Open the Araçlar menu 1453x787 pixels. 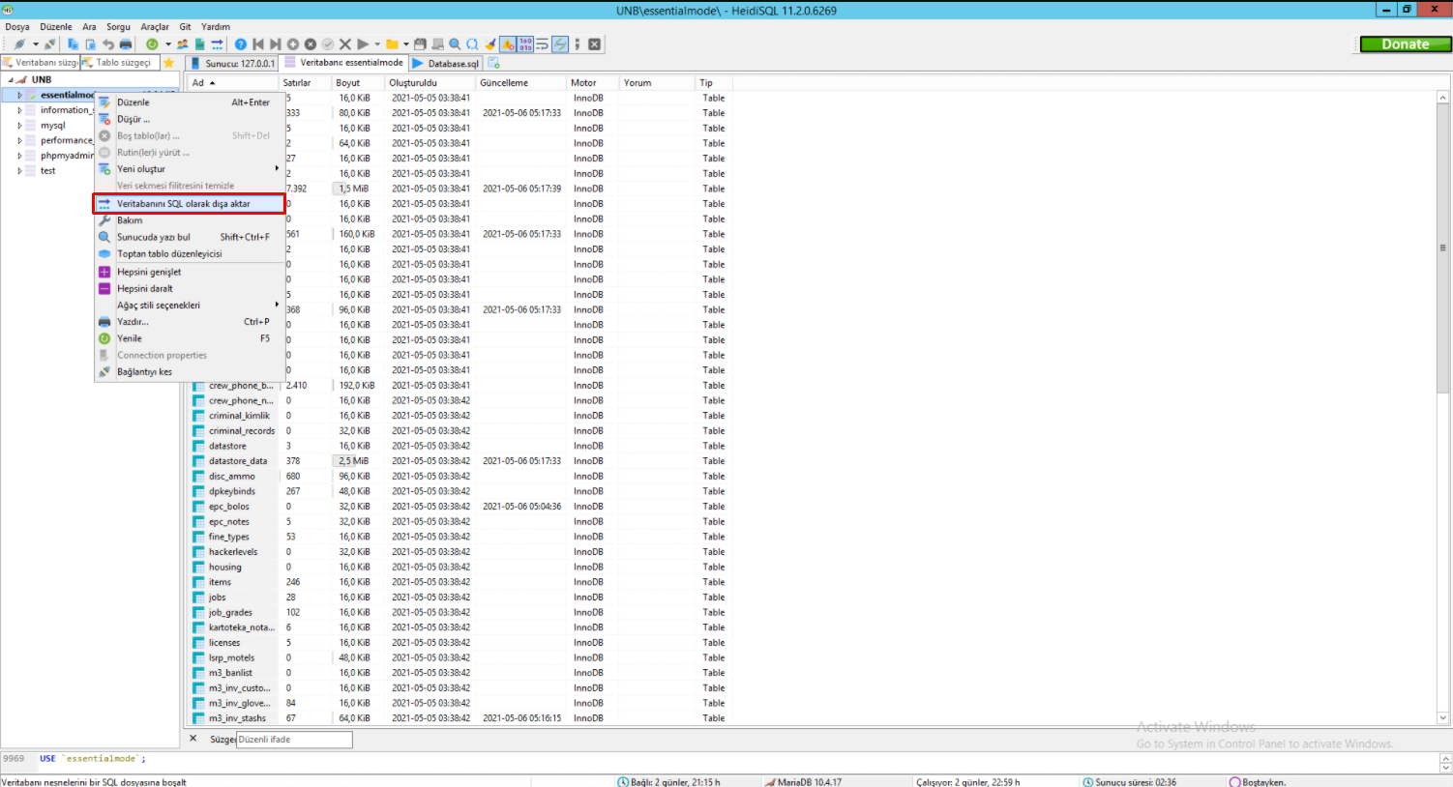point(155,27)
